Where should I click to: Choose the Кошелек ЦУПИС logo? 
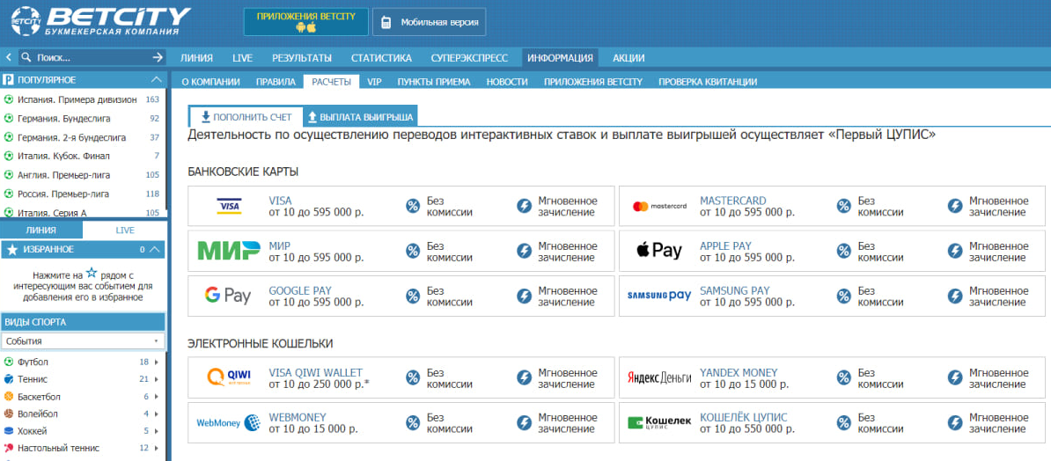659,422
